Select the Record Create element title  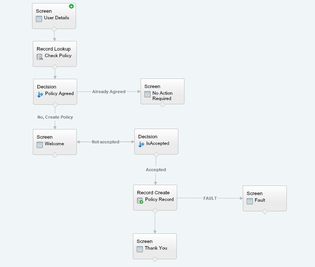click(x=153, y=193)
